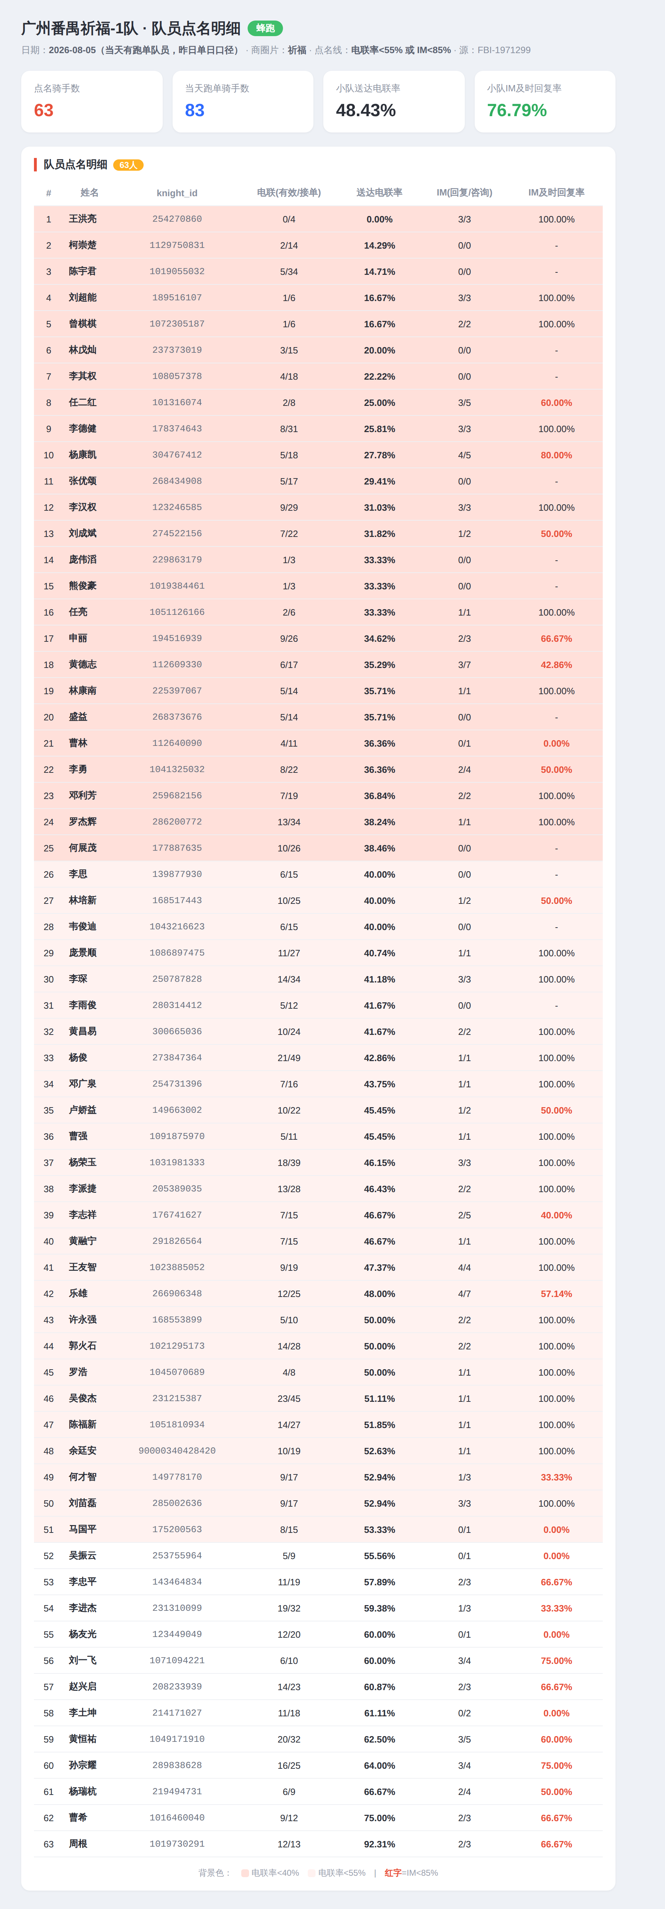
Task: Sort by the IM及时回复率 column header
Action: (556, 193)
